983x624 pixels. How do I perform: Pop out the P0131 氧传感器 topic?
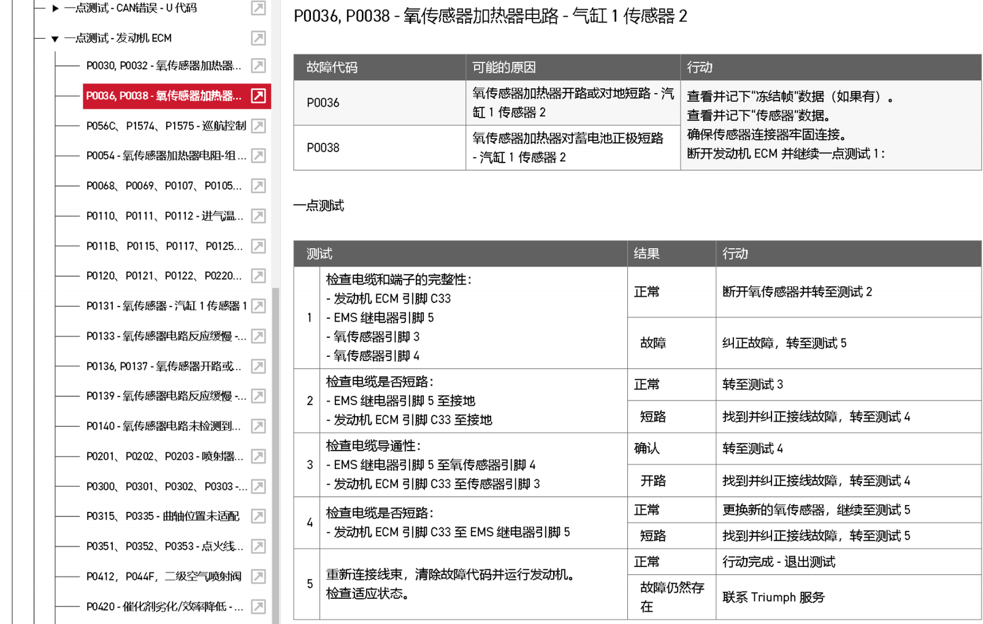click(x=257, y=306)
